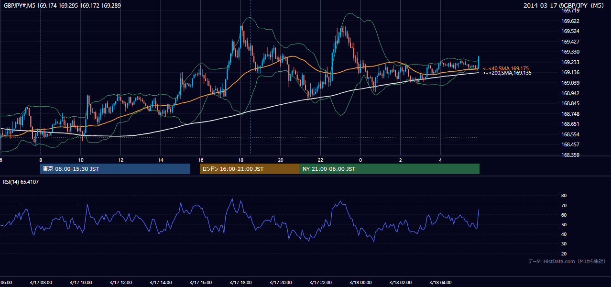Click the hour 12 tick under the chart

tap(120, 160)
